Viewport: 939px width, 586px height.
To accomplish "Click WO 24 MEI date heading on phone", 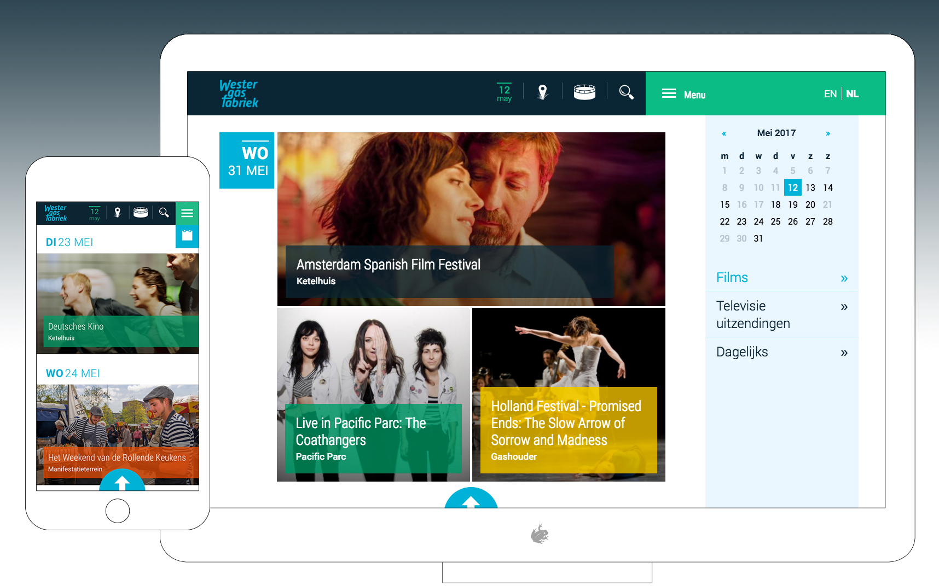I will click(73, 373).
